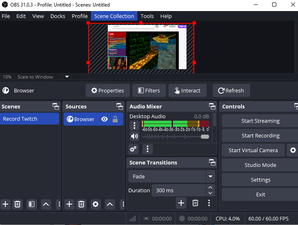Open the preview scaling dropdown arrow
This screenshot has height=225, width=298.
[67, 77]
